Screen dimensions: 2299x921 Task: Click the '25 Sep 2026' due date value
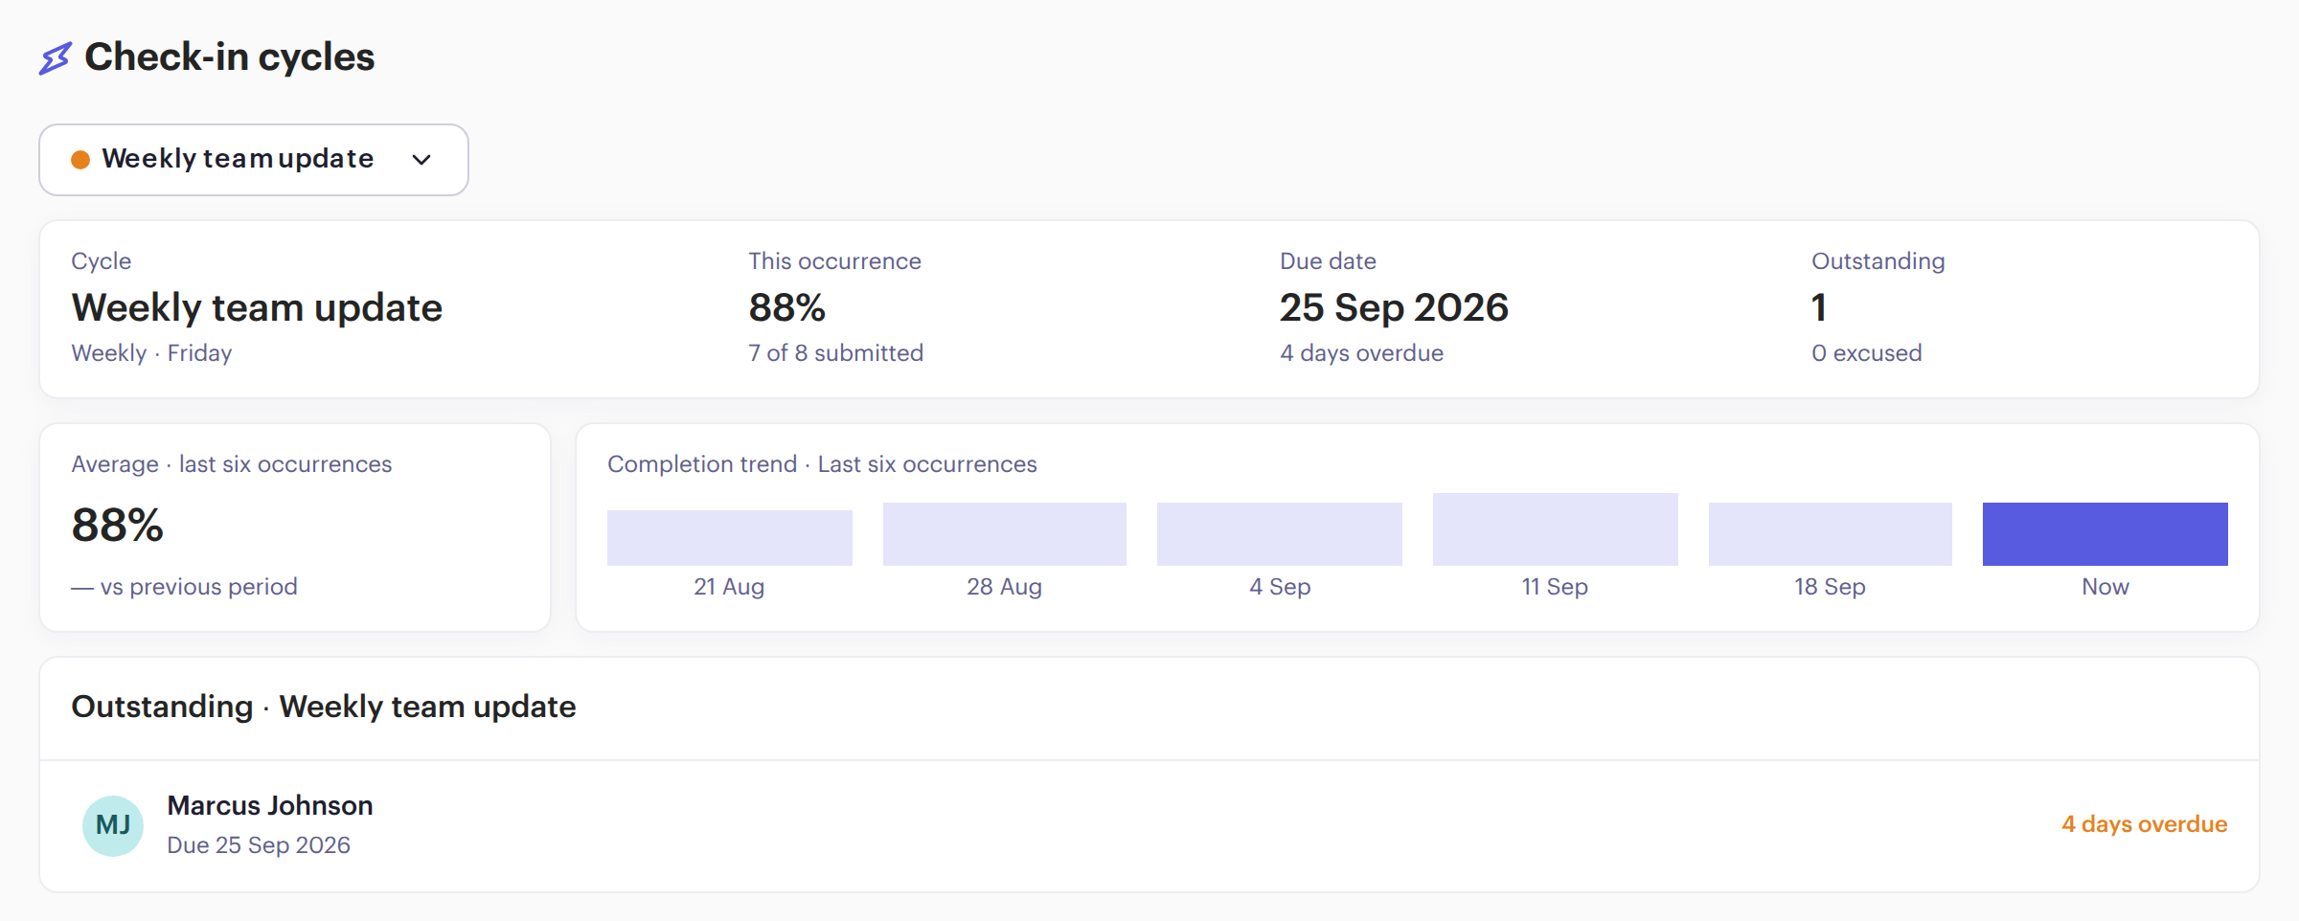point(1394,308)
